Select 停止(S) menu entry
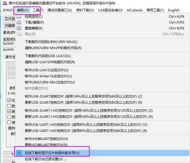The height and width of the screenshot is (163, 190). 102,34
